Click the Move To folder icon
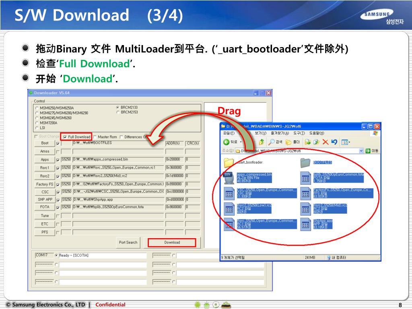 308,142
